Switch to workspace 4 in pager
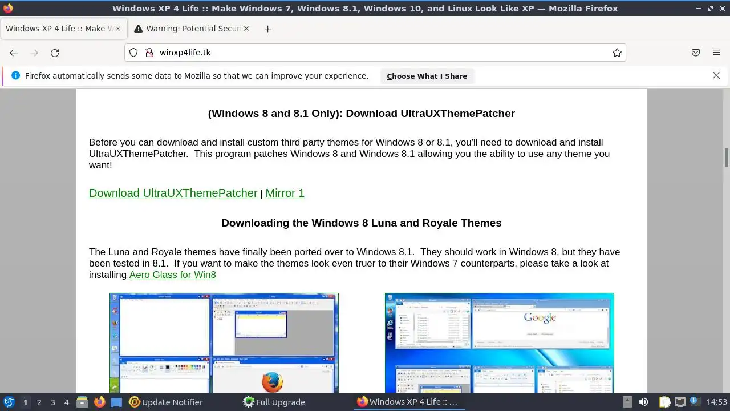Screen dimensions: 730x411 [x=67, y=402]
